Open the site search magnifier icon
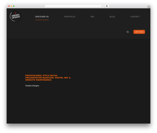The height and width of the screenshot is (133, 157). (x=127, y=32)
